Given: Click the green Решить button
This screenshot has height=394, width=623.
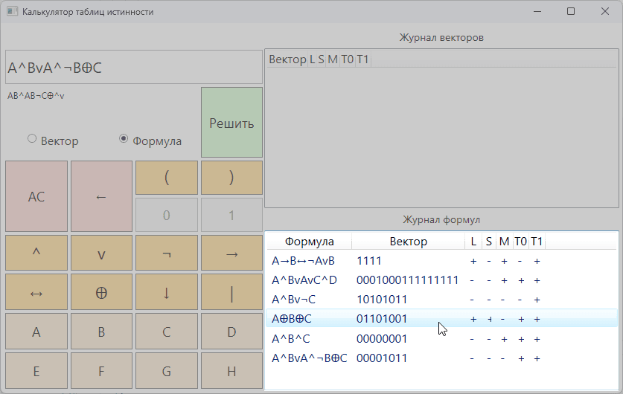Looking at the screenshot, I should [x=231, y=123].
